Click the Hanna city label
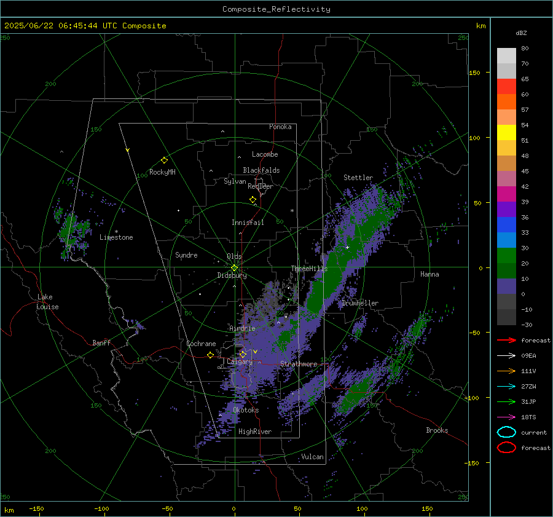Viewport: 553px width, 517px height. [x=429, y=274]
